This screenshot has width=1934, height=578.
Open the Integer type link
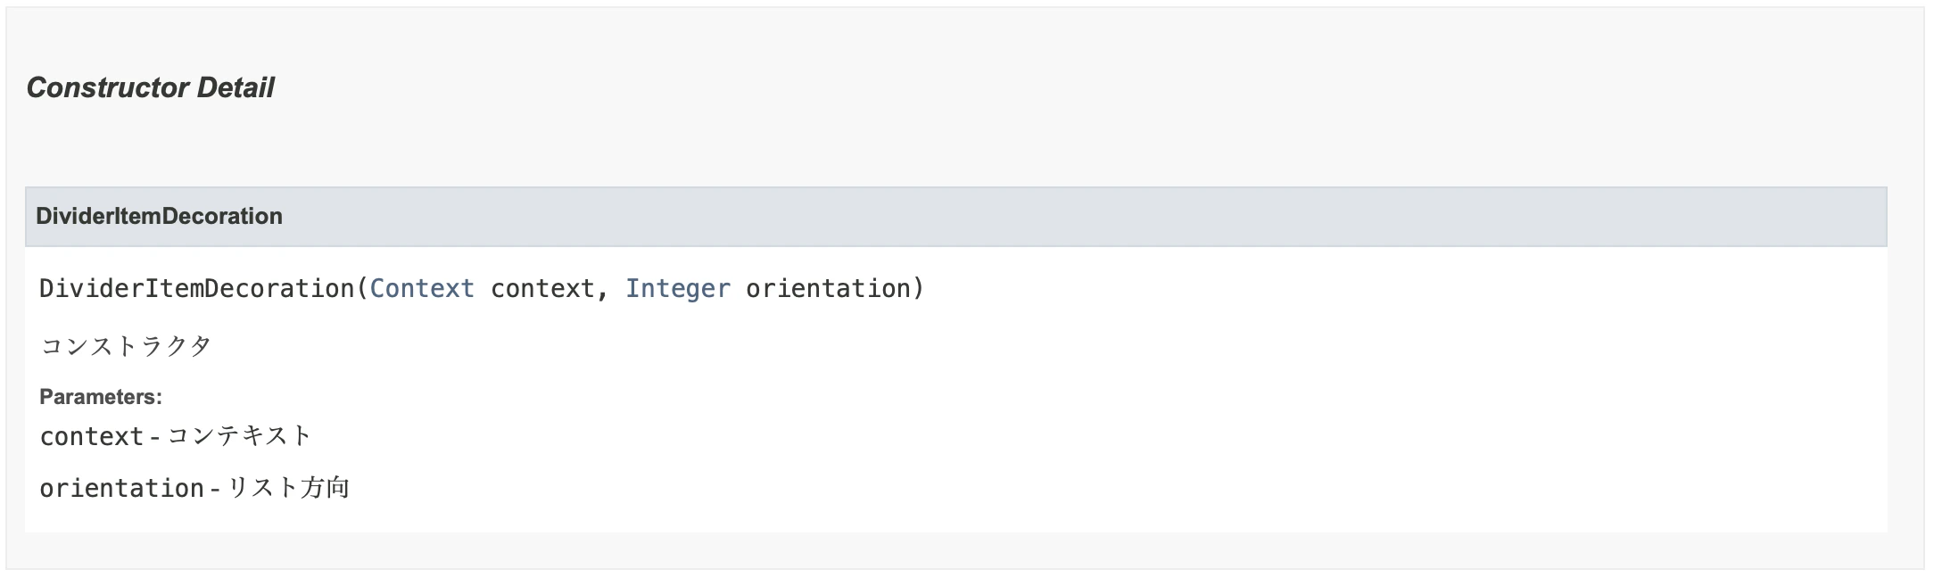(x=677, y=288)
